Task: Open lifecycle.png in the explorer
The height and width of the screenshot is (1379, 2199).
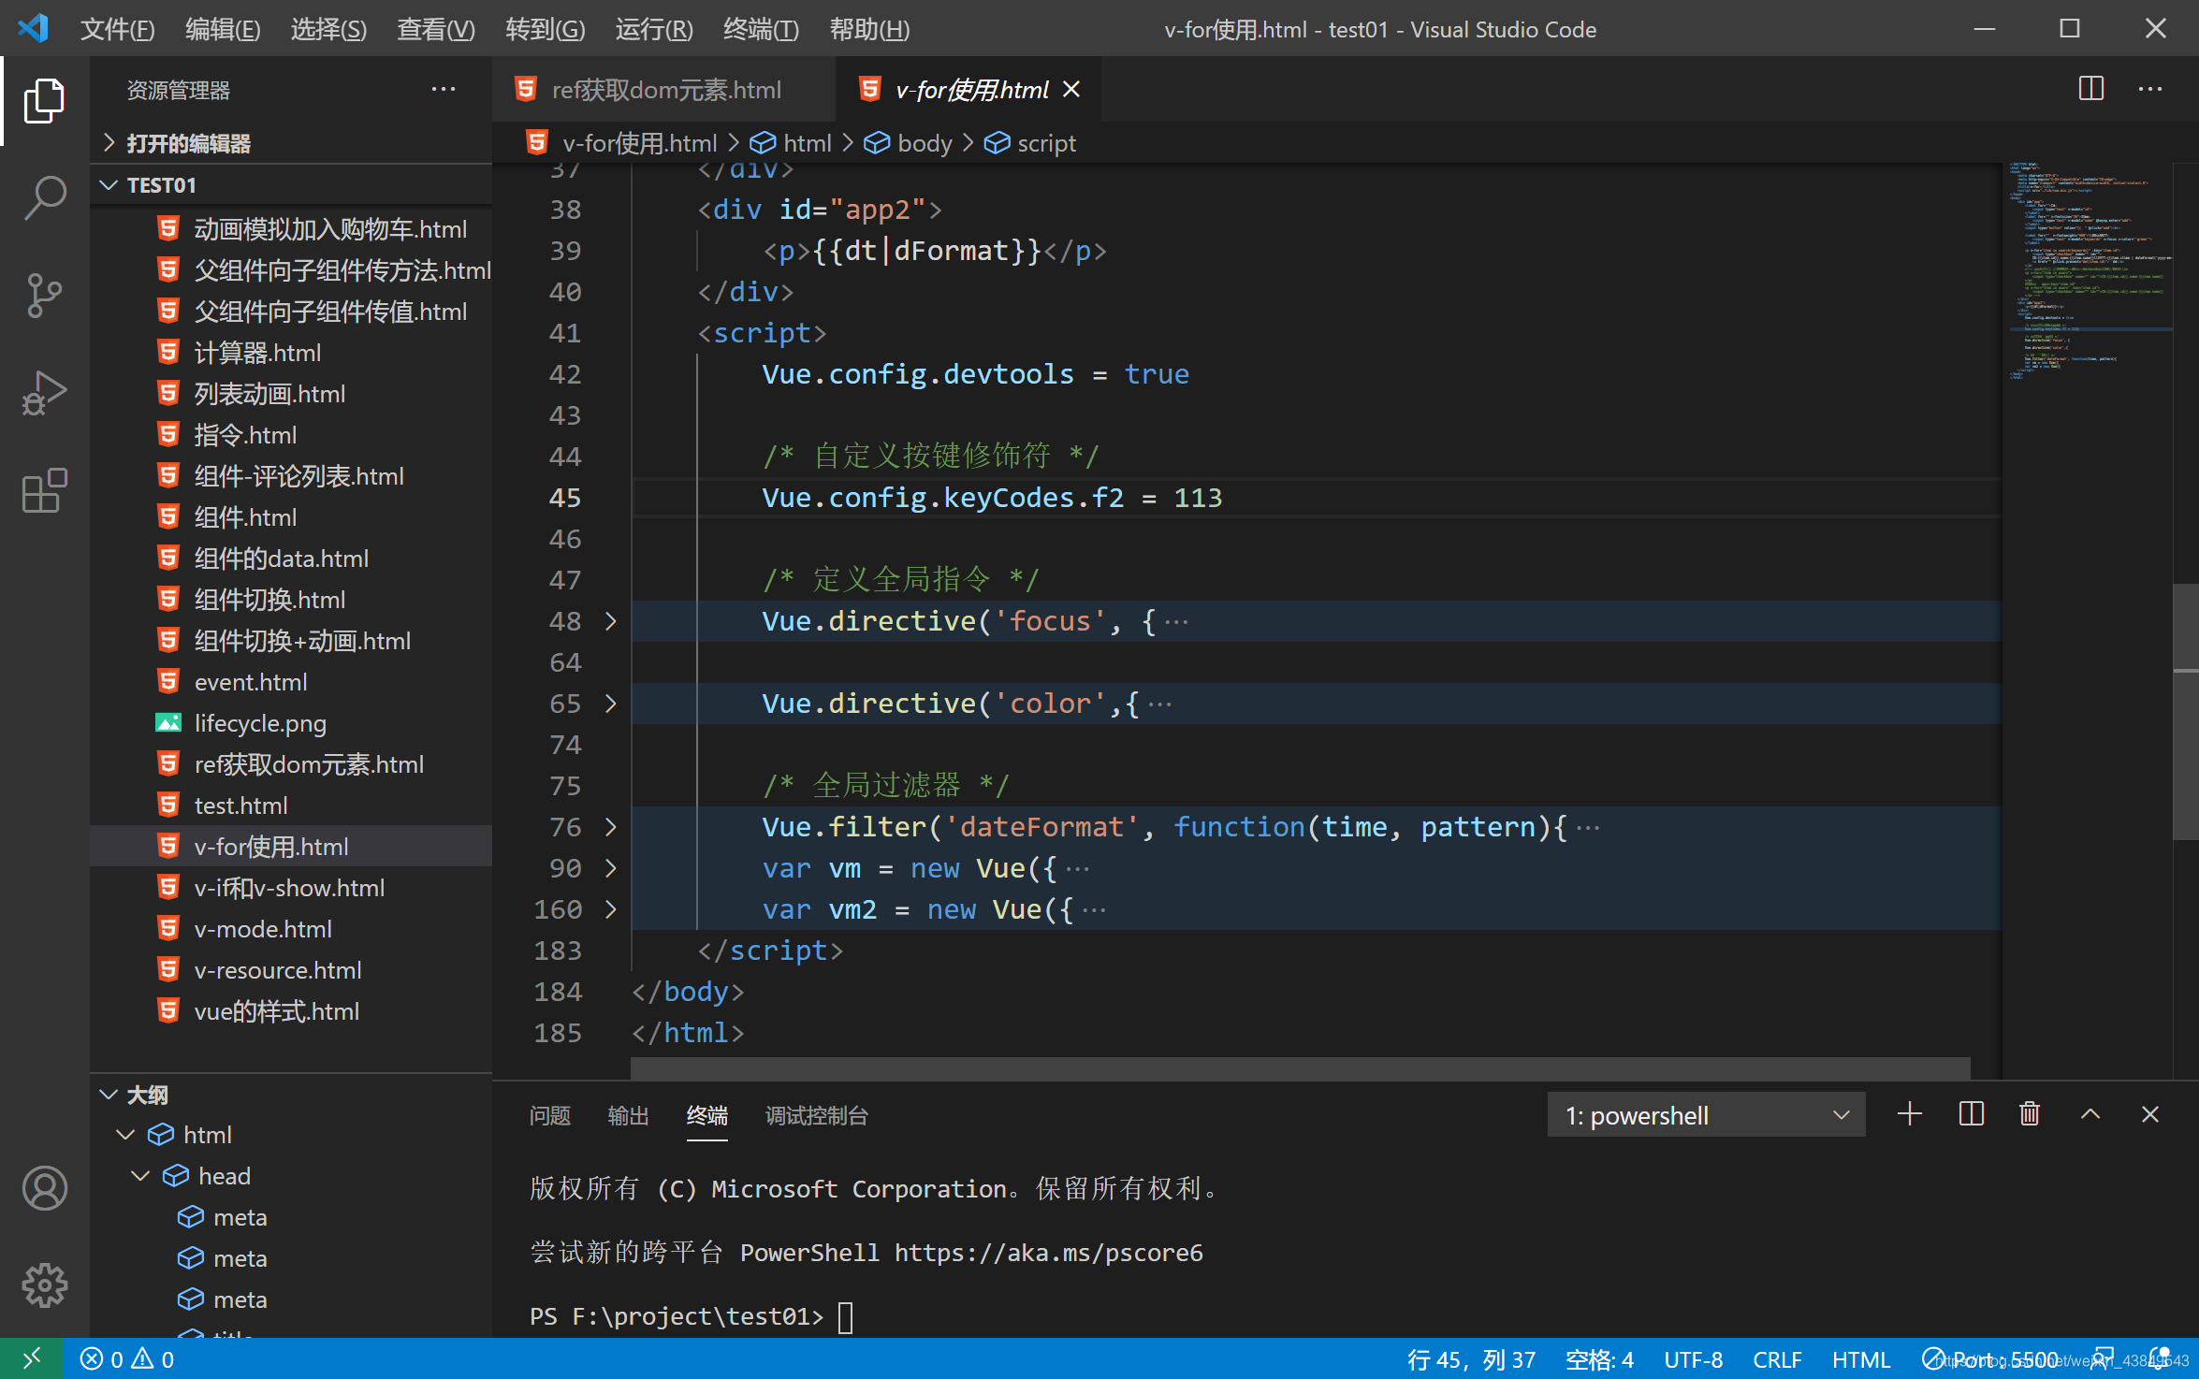Action: pos(260,723)
